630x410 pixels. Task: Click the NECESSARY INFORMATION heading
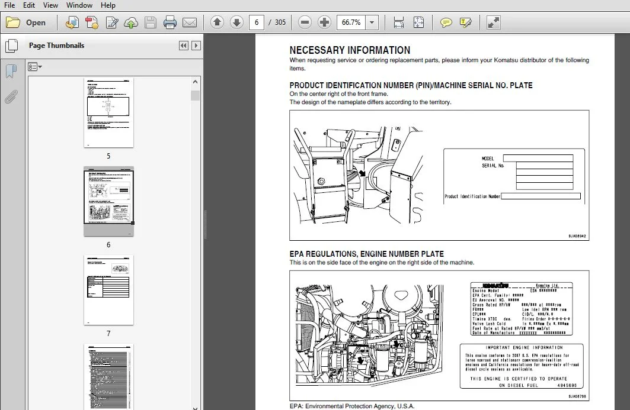pos(350,50)
